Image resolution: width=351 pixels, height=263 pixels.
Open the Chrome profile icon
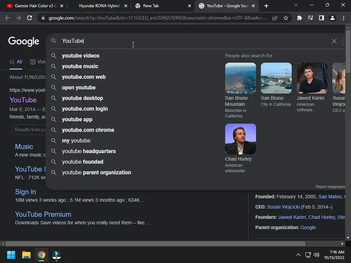click(x=332, y=18)
